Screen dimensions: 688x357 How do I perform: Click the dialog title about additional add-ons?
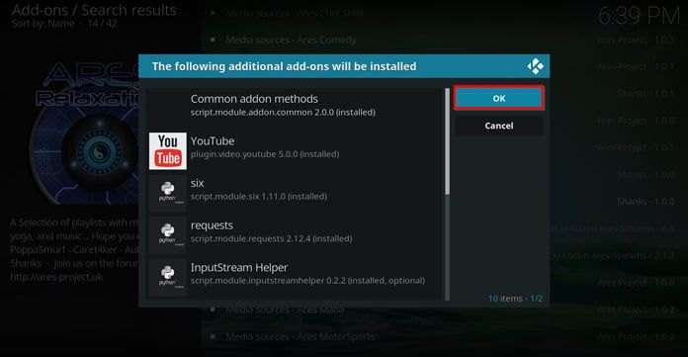pyautogui.click(x=285, y=66)
